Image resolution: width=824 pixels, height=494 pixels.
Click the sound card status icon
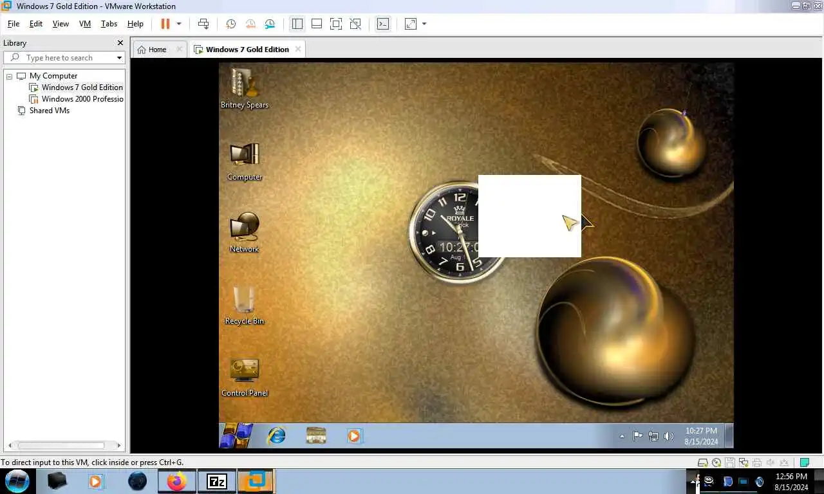(771, 462)
